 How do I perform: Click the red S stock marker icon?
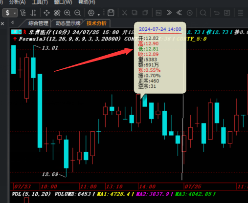pyautogui.click(x=24, y=32)
